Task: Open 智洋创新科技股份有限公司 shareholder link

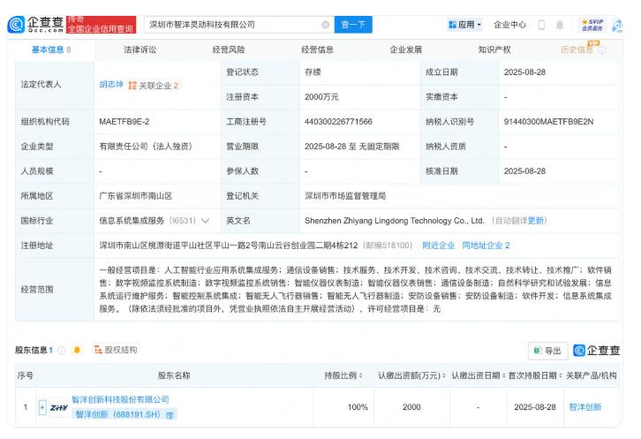Action: pyautogui.click(x=120, y=400)
